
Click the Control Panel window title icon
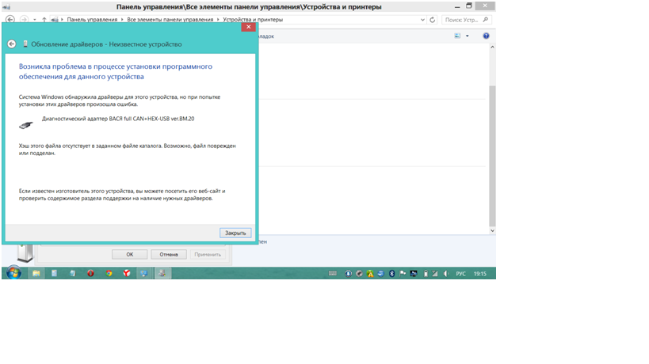point(6,6)
